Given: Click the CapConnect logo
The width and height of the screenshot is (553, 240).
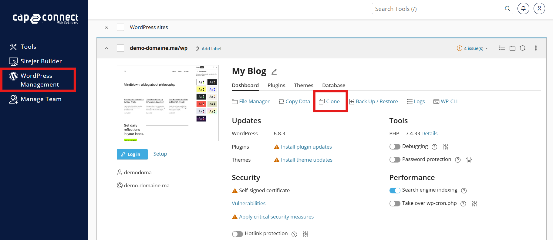Looking at the screenshot, I should [x=45, y=18].
